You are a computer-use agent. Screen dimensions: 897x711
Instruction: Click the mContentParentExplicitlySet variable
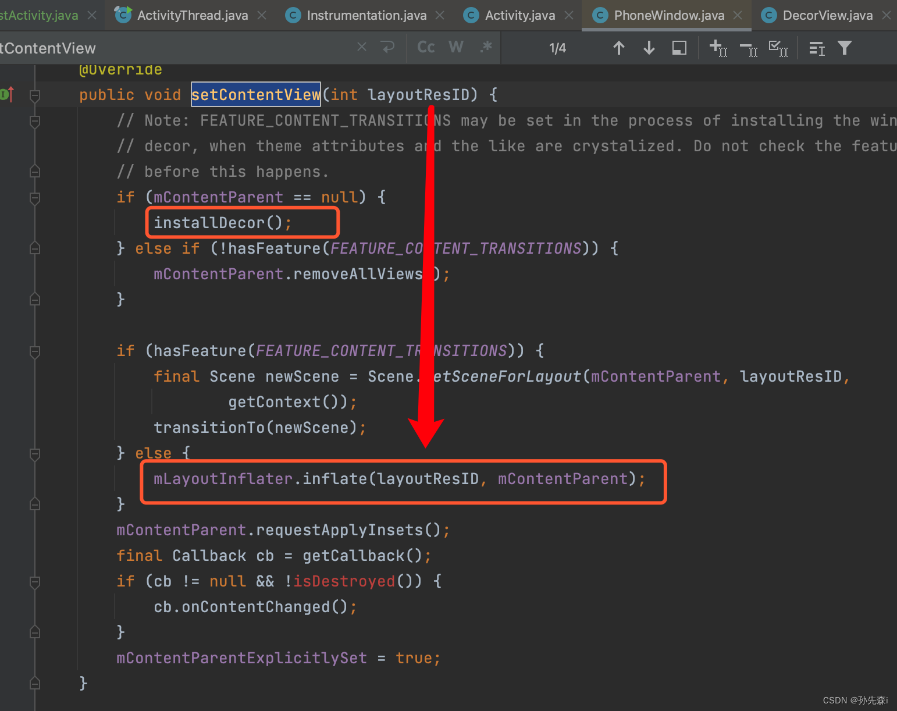click(x=241, y=658)
